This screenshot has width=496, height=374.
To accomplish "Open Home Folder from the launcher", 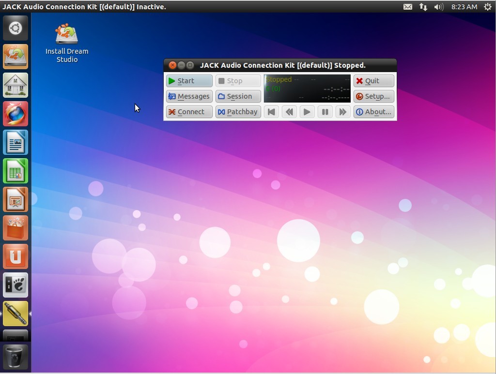I will point(15,85).
